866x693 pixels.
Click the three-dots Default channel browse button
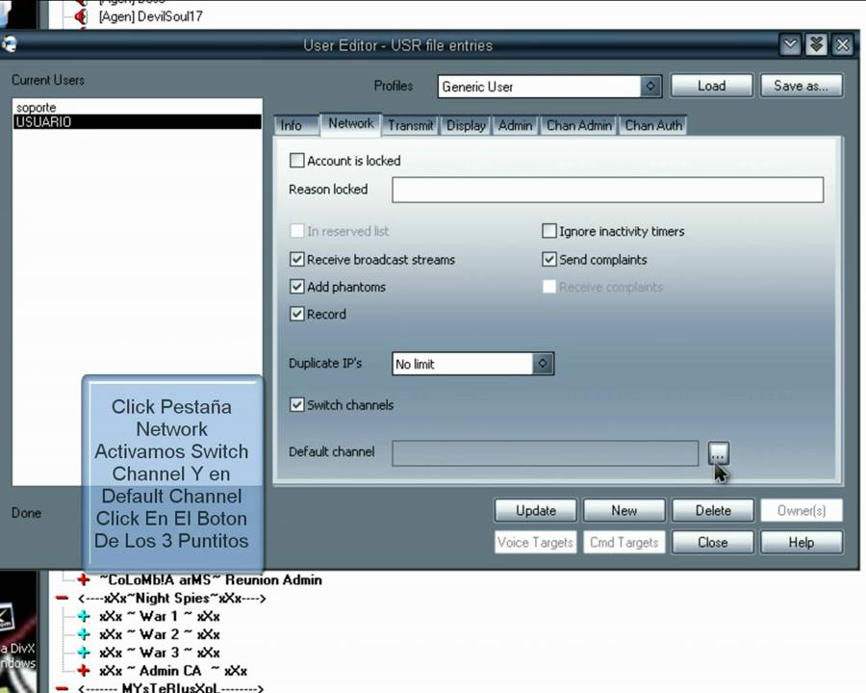718,453
